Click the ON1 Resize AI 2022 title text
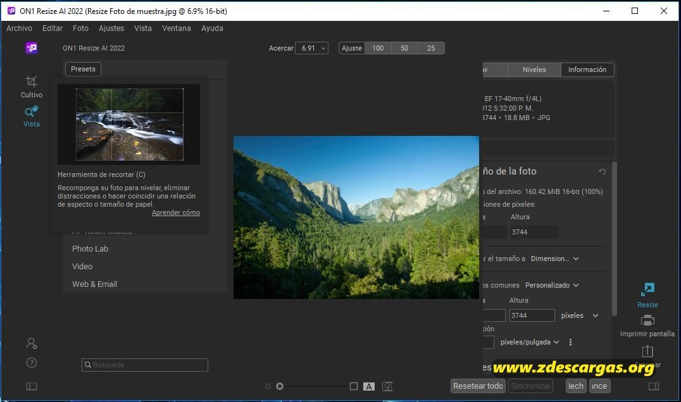The width and height of the screenshot is (681, 402). coord(94,48)
